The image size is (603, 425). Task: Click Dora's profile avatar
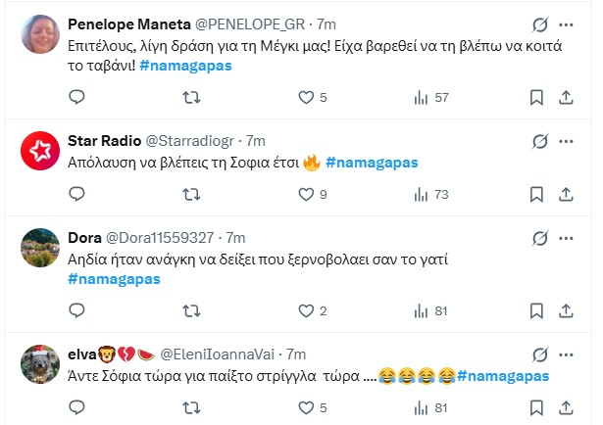click(x=39, y=247)
